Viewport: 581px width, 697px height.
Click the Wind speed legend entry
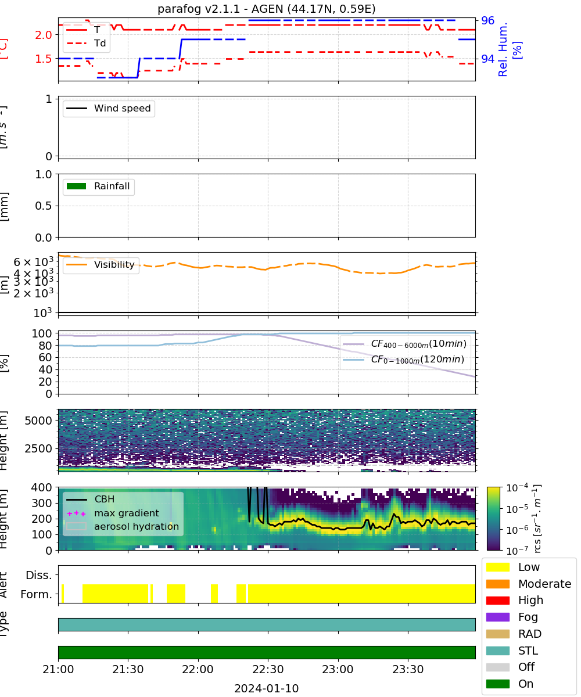109,109
